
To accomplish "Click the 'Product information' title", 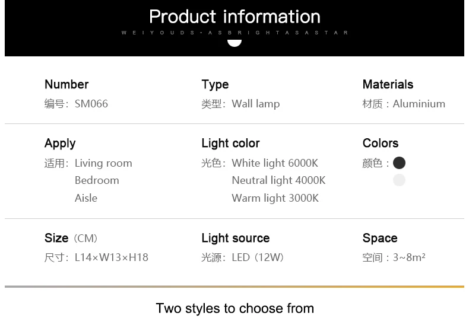I will click(235, 17).
